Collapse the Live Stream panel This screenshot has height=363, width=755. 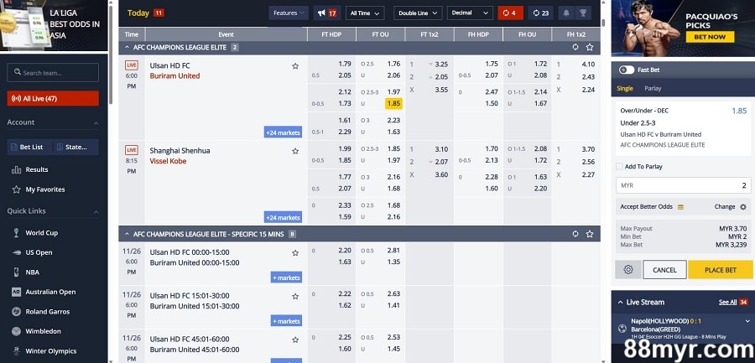pos(620,303)
